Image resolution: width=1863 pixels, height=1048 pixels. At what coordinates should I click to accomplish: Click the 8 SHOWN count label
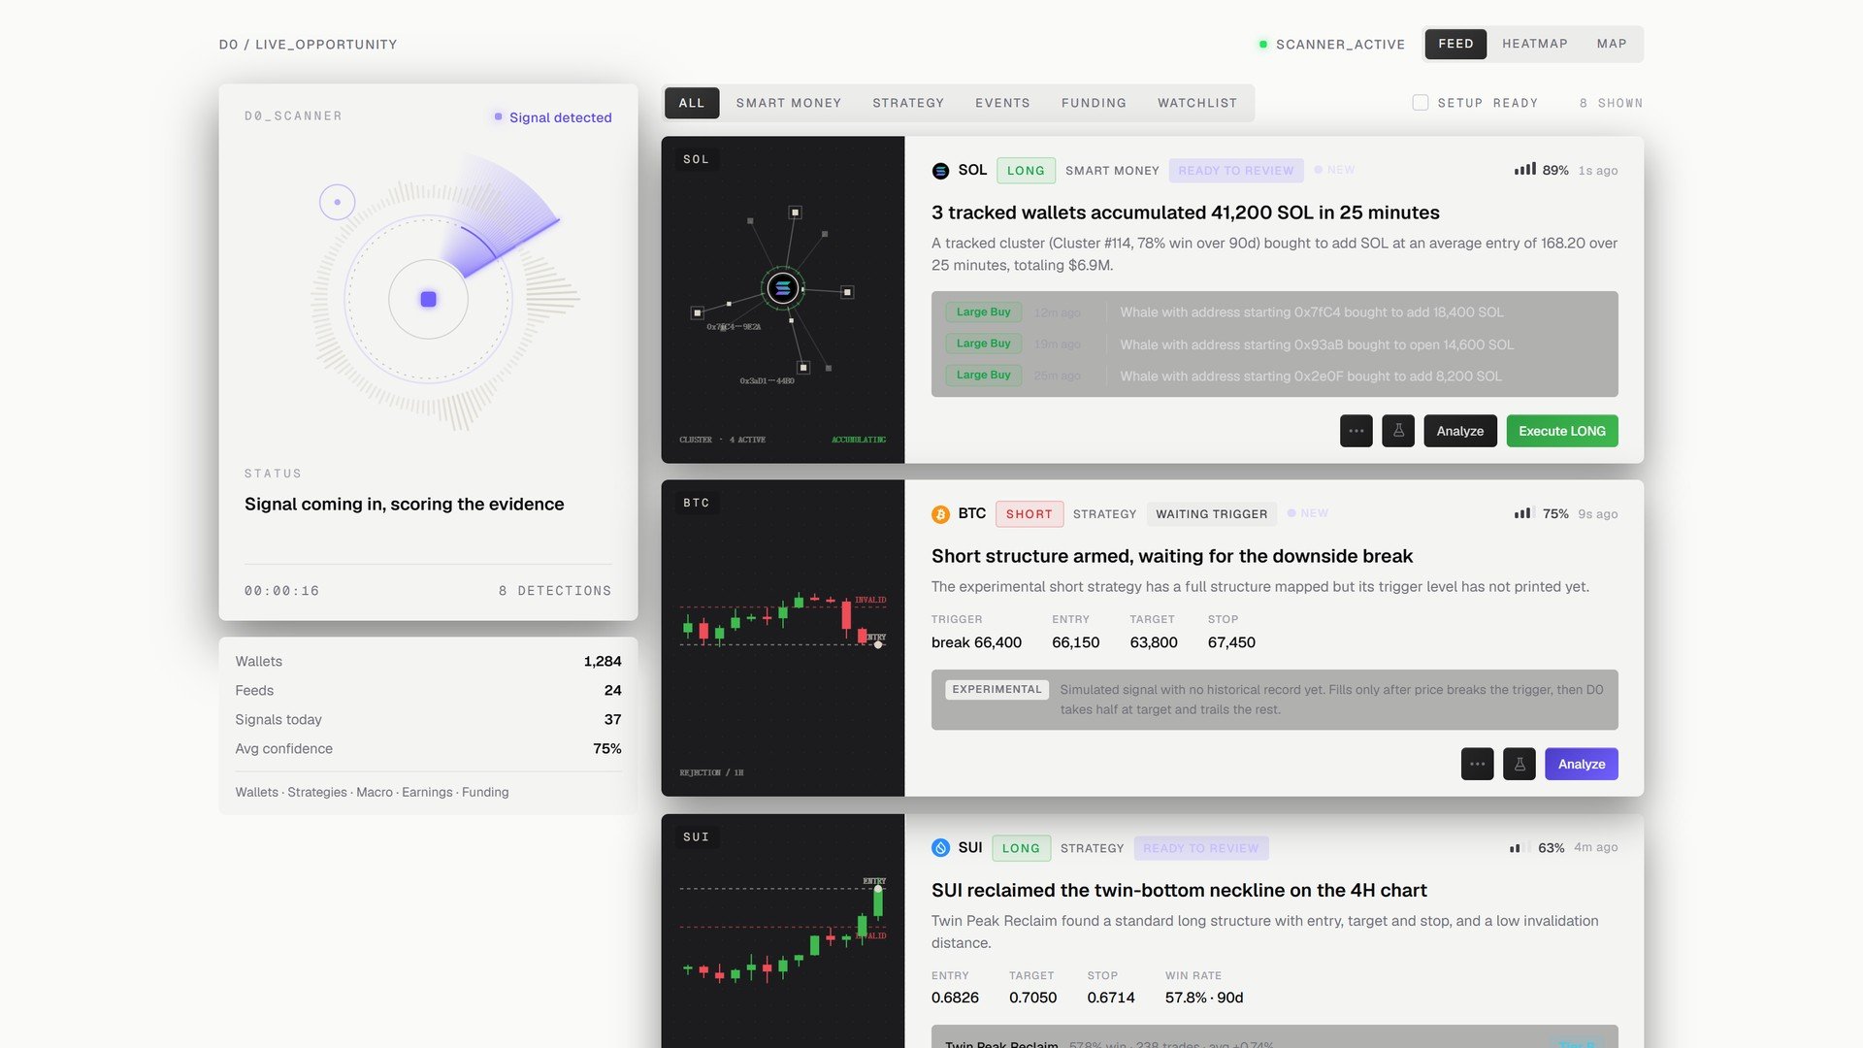point(1611,103)
